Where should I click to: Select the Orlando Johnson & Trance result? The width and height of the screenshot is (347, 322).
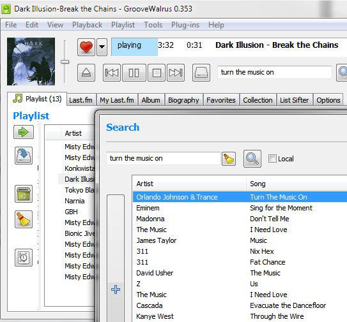(240, 197)
